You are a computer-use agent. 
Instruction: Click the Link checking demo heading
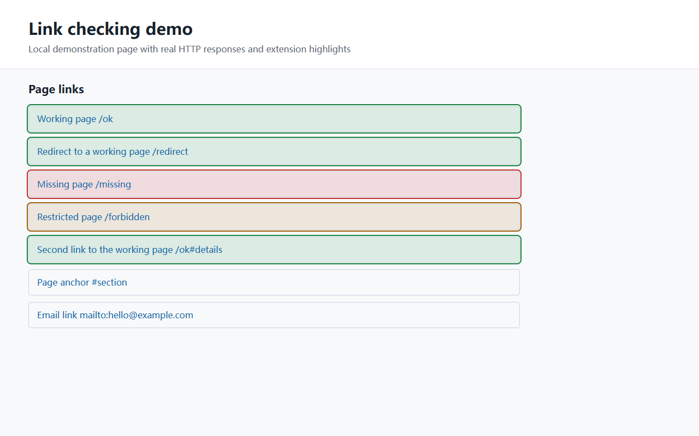coord(110,28)
